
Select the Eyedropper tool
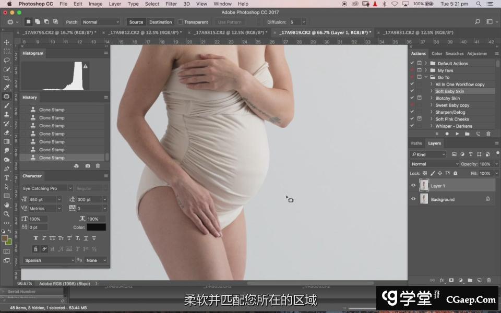click(7, 87)
